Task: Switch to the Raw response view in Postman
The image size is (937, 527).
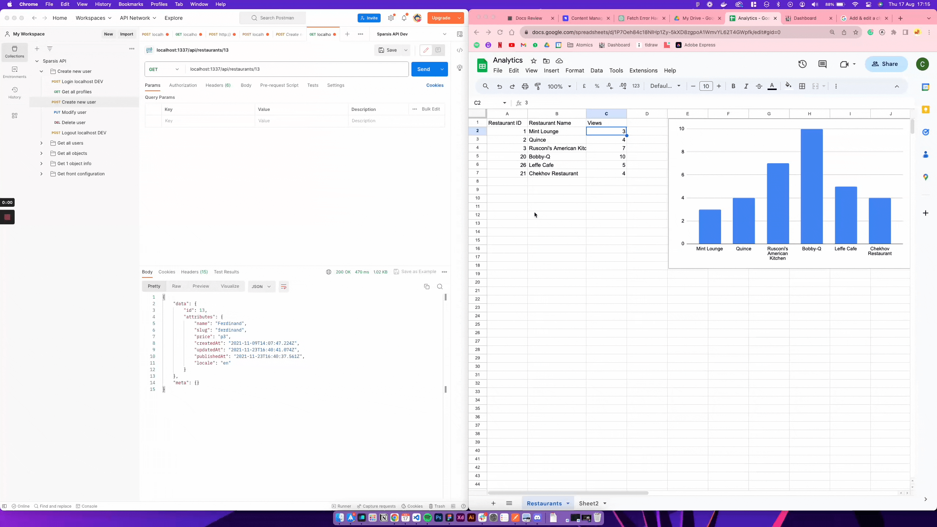Action: tap(176, 286)
